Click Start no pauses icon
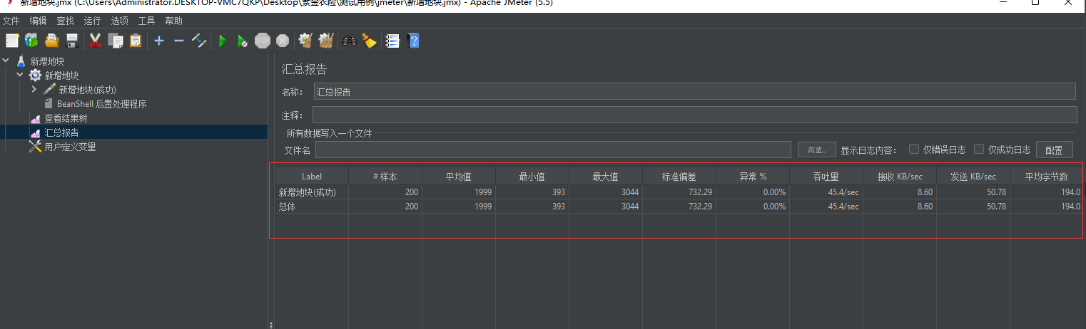Image resolution: width=1086 pixels, height=329 pixels. [243, 41]
